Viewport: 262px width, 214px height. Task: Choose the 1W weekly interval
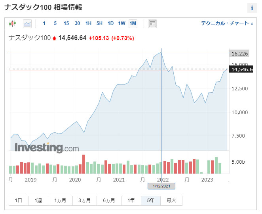pyautogui.click(x=122, y=23)
